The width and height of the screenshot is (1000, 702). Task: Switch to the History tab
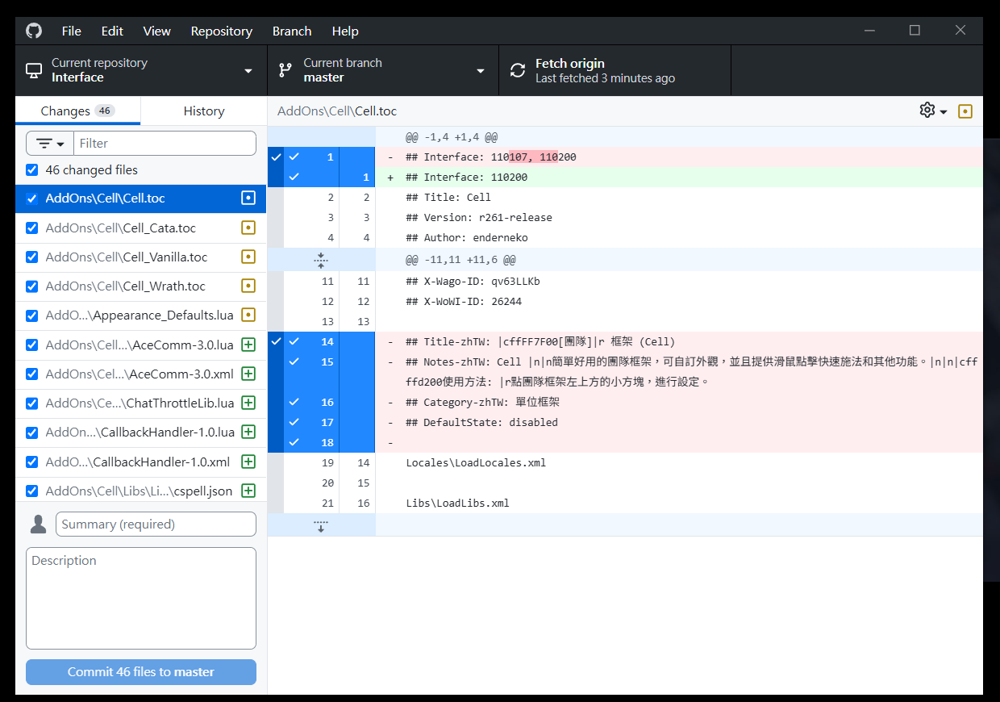[204, 111]
